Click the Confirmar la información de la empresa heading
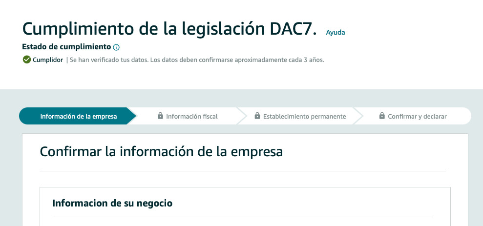 (161, 151)
